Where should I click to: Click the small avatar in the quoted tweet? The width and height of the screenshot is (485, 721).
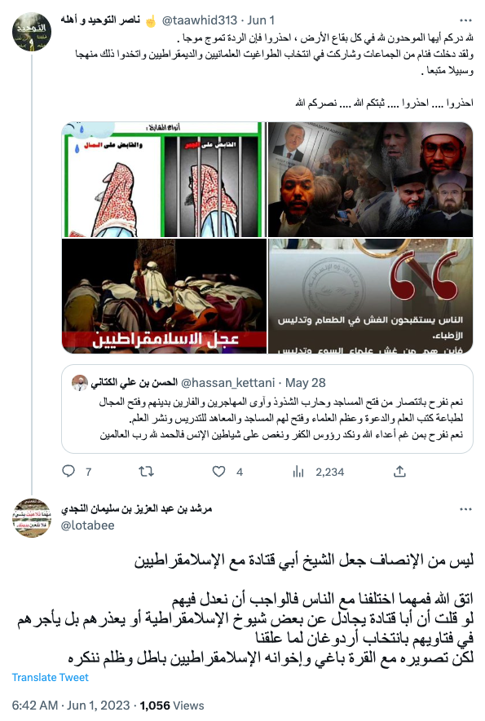[x=80, y=383]
